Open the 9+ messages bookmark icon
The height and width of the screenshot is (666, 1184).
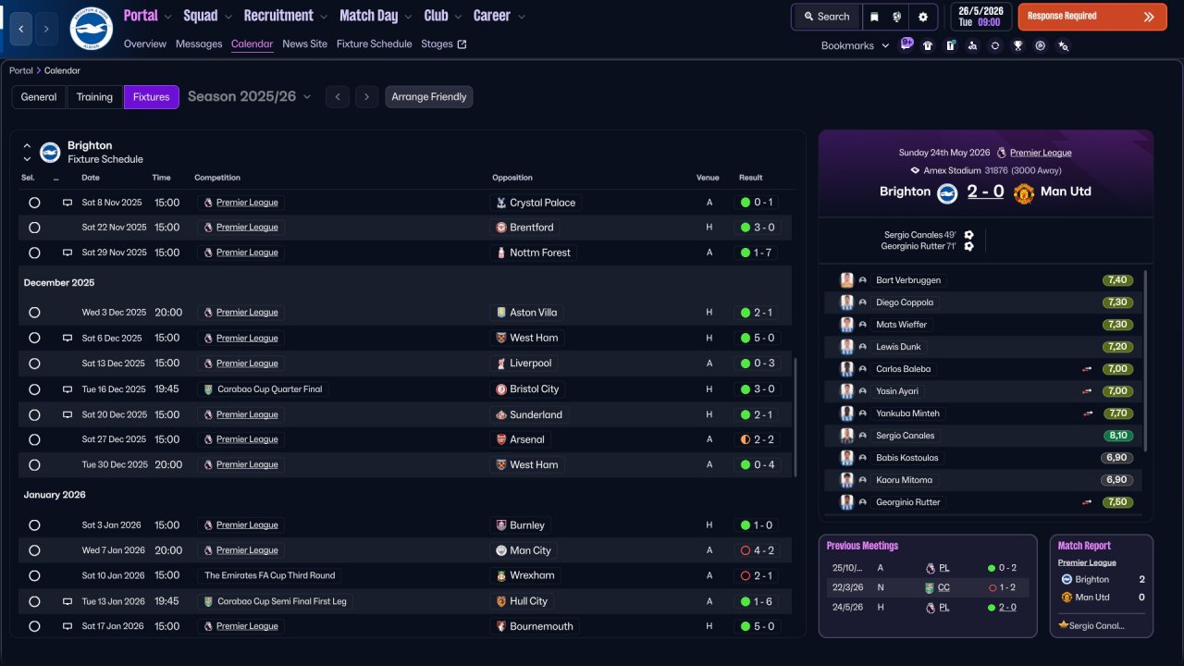pos(906,44)
